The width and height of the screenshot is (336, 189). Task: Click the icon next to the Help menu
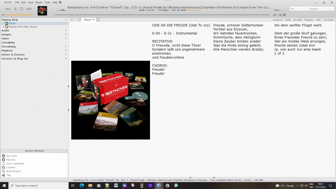coord(60,2)
